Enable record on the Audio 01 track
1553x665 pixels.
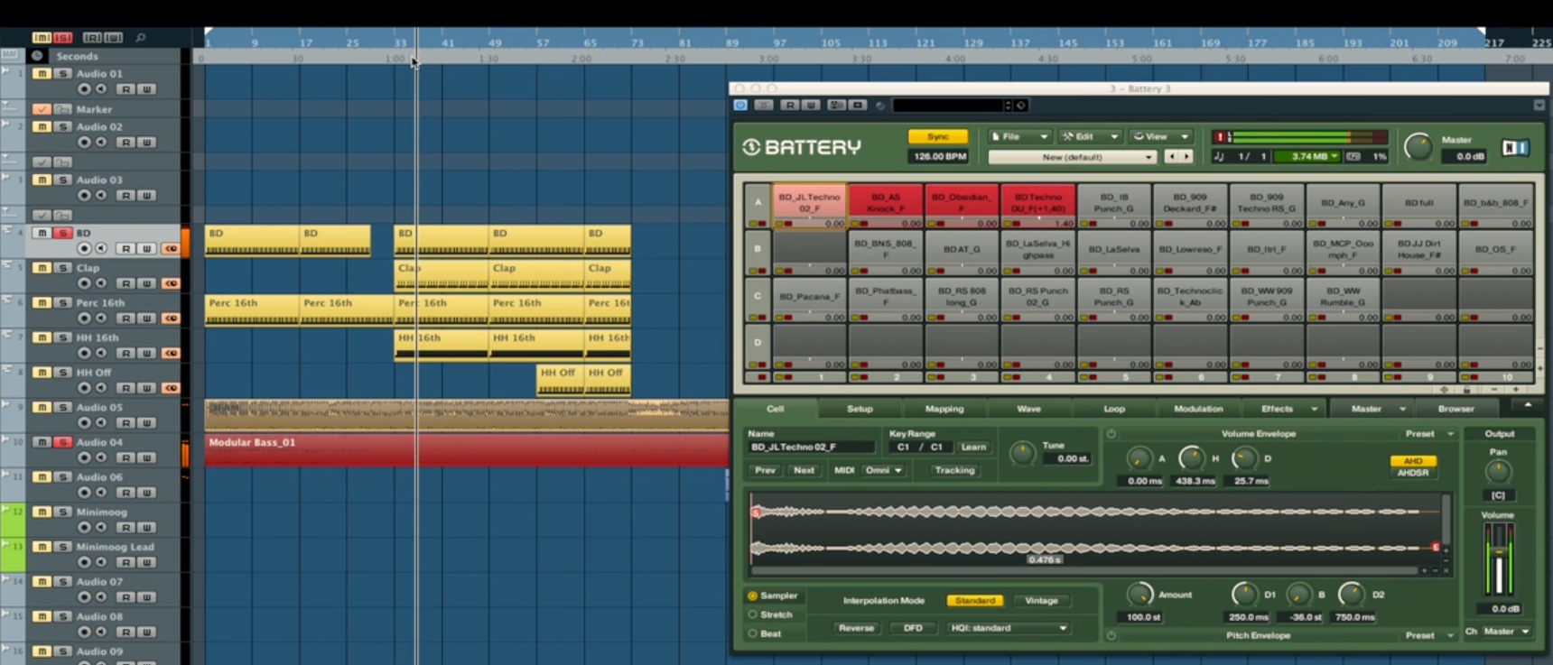click(x=84, y=89)
